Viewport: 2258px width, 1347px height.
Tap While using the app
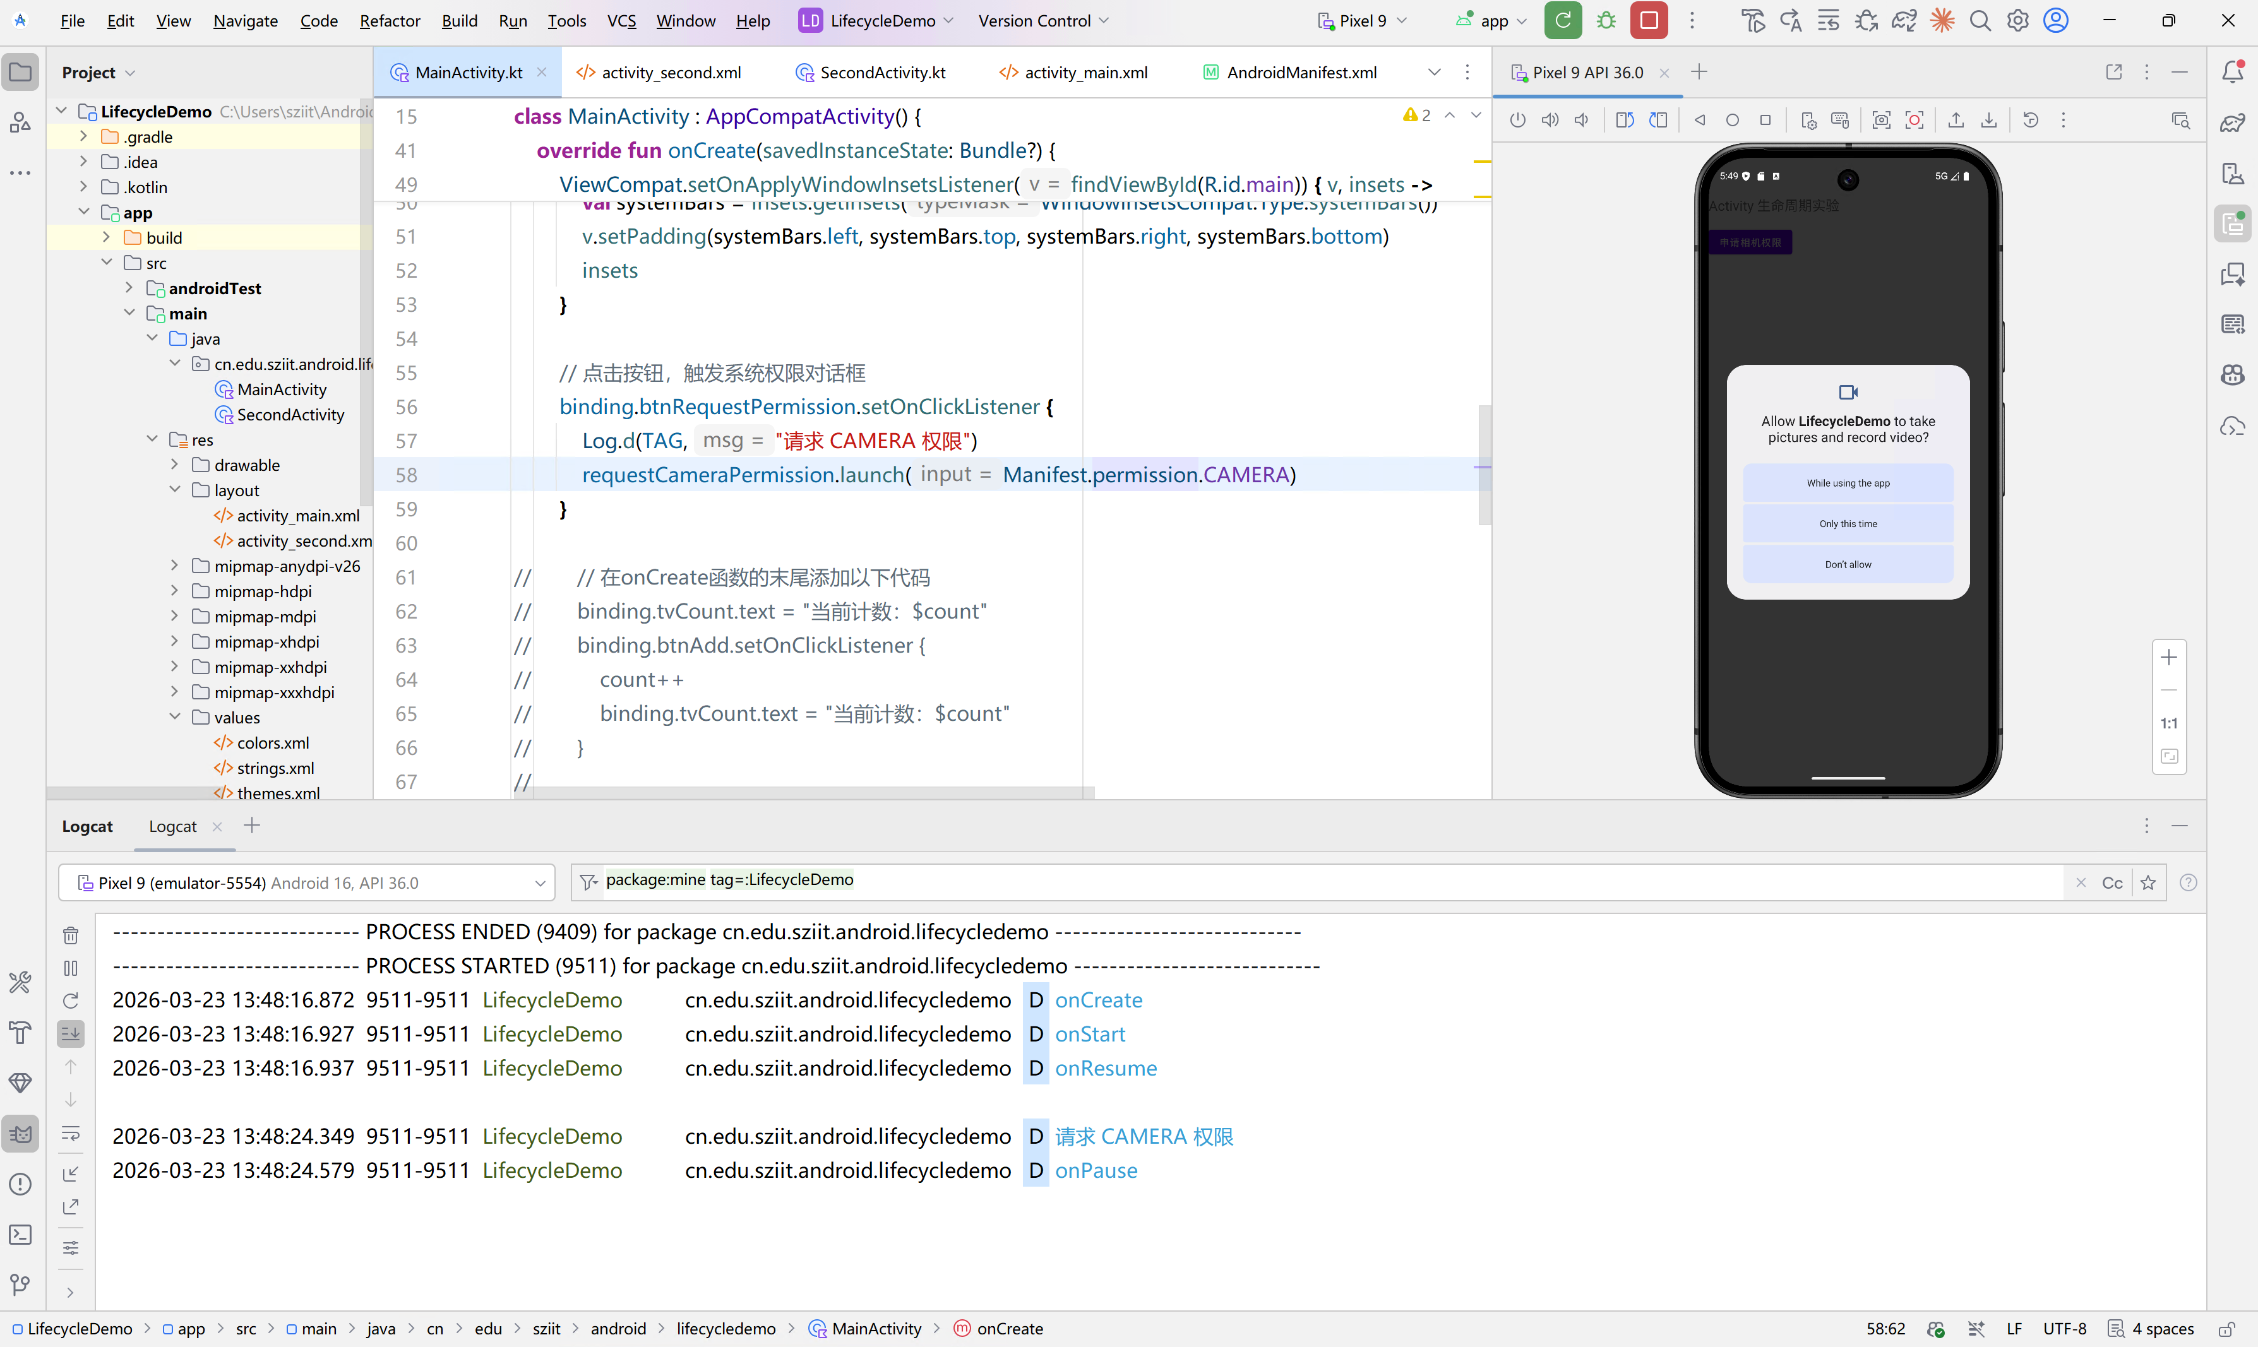1848,483
